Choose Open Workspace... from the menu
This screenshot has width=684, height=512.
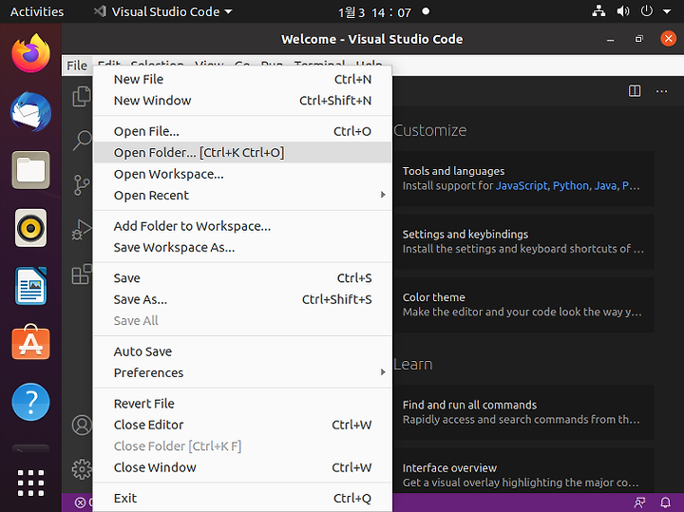click(242, 174)
